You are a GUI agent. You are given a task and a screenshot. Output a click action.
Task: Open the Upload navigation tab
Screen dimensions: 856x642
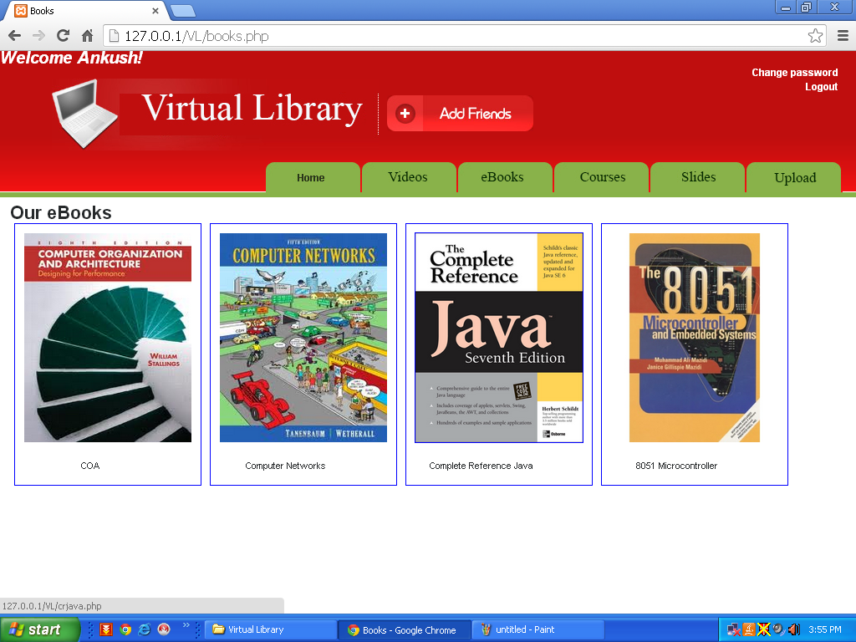click(x=793, y=177)
